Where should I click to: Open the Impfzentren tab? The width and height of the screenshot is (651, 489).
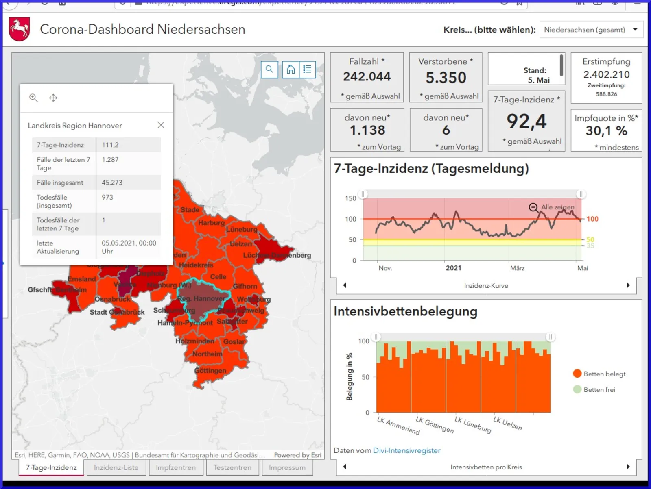[176, 467]
